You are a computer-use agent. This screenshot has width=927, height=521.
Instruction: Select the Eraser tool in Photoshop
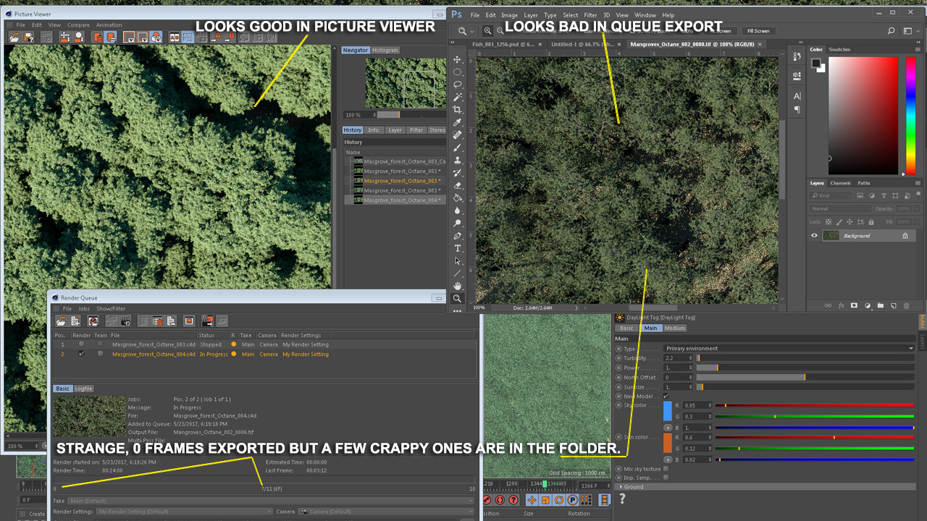(x=457, y=185)
